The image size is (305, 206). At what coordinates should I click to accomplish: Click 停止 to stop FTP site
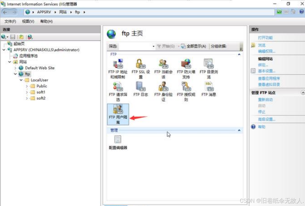pyautogui.click(x=262, y=112)
